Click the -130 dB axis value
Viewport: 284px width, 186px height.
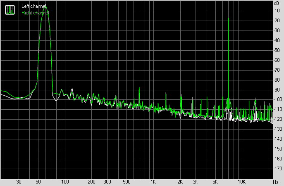[277, 129]
